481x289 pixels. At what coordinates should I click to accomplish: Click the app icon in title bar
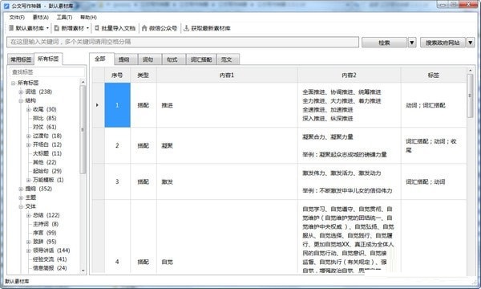coord(6,6)
